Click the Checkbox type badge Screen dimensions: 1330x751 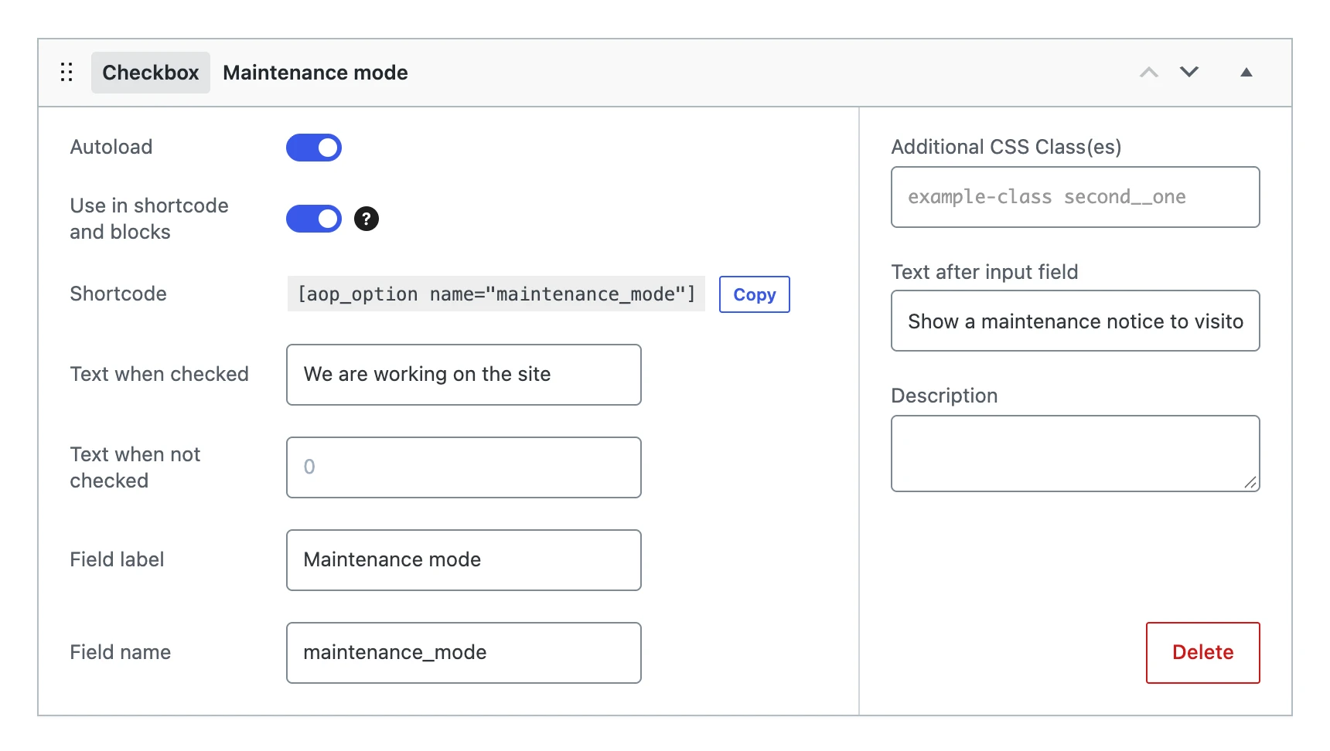pos(151,73)
